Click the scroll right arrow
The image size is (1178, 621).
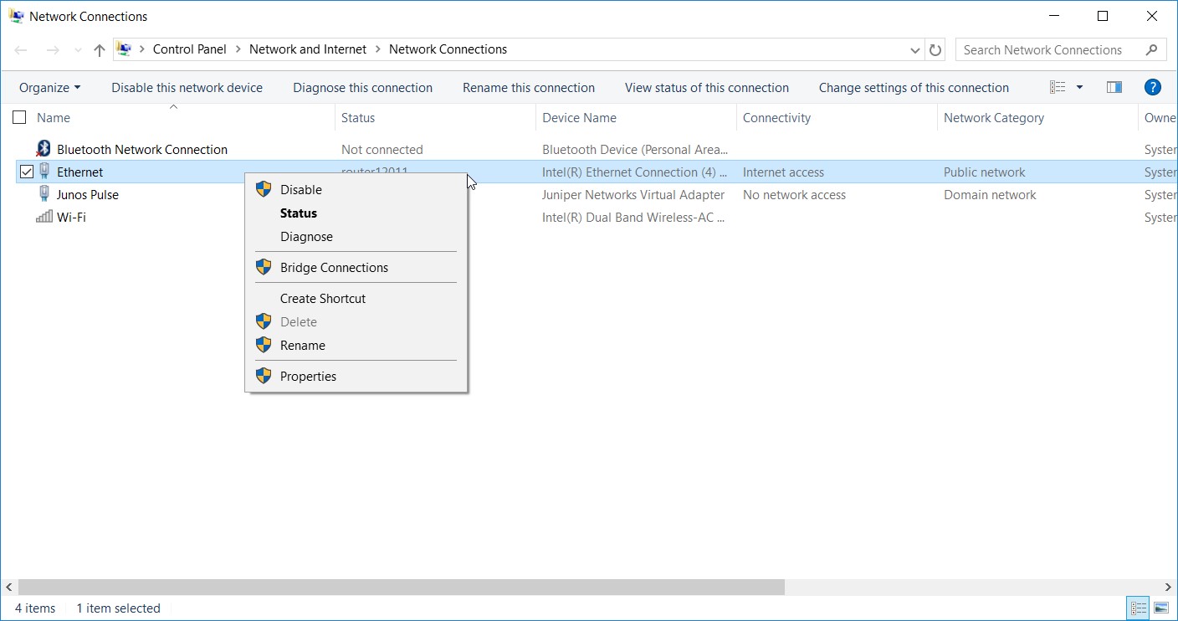(x=1169, y=587)
